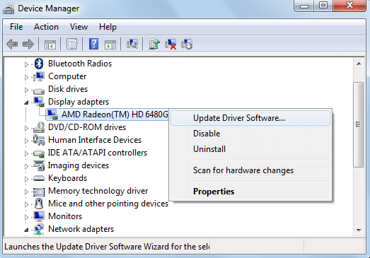The width and height of the screenshot is (370, 258).
Task: Collapse the Network adapters node
Action: click(26, 230)
